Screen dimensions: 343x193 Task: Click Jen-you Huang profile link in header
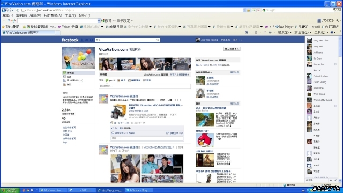(x=207, y=40)
